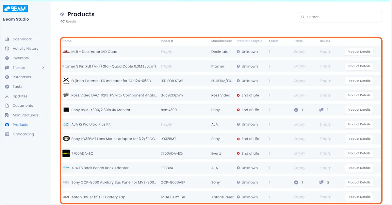The width and height of the screenshot is (392, 205).
Task: Open Product Details for Kramer 3 Pin XLR
Action: coord(359,66)
